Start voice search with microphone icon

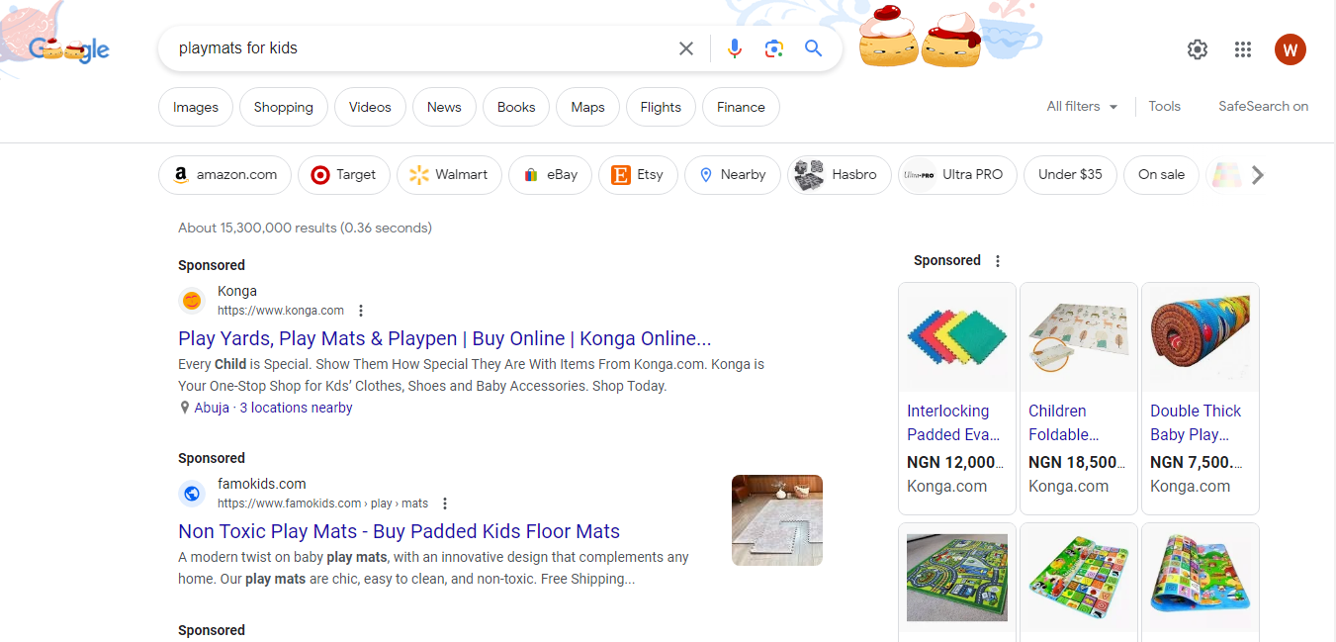coord(734,48)
